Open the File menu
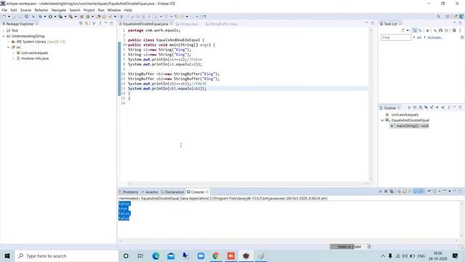 [4, 10]
